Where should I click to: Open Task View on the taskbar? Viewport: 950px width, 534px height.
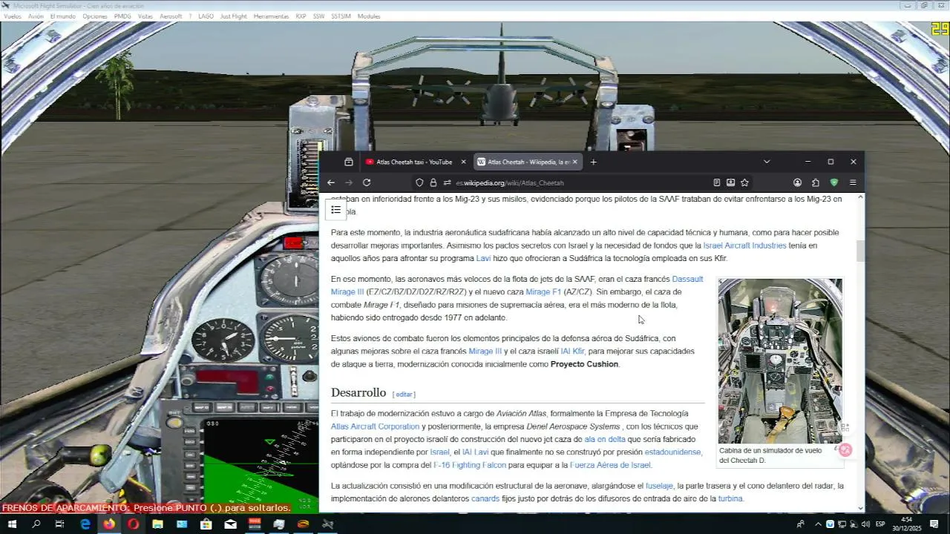(59, 524)
